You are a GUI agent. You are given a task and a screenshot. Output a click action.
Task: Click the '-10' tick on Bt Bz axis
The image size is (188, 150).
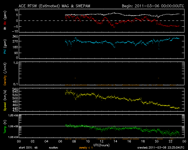click(x=15, y=31)
